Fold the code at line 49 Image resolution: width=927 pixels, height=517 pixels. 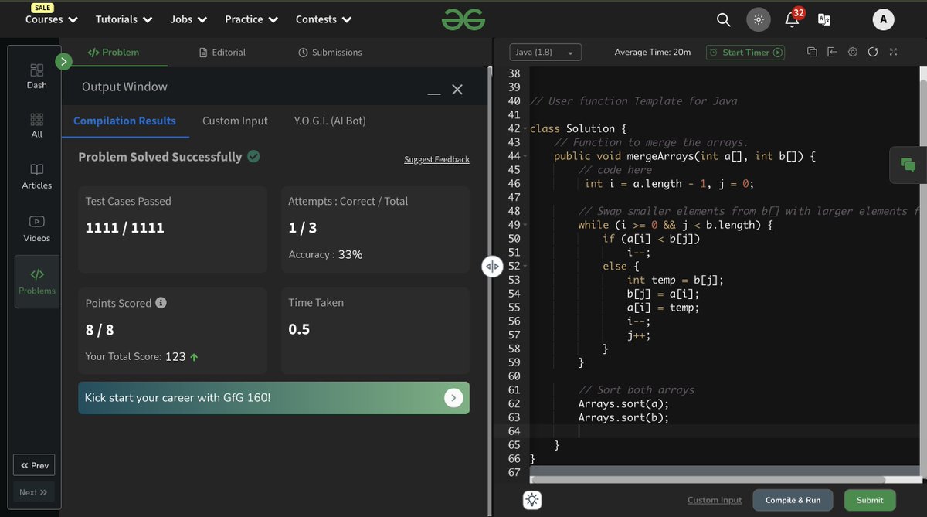click(x=525, y=225)
